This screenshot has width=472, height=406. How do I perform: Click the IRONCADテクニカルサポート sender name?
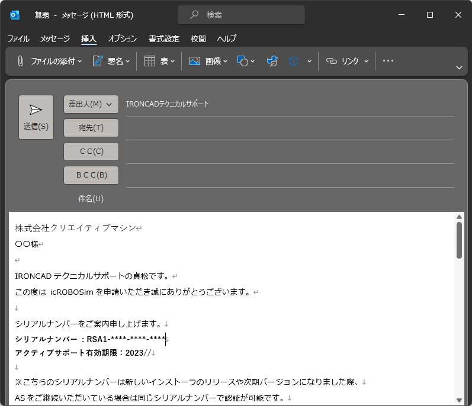point(168,104)
